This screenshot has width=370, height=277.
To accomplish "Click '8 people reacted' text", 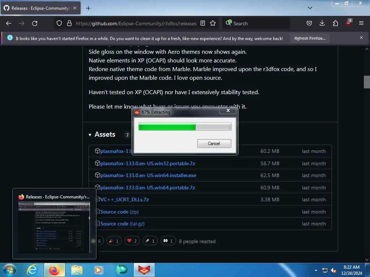I will click(197, 241).
